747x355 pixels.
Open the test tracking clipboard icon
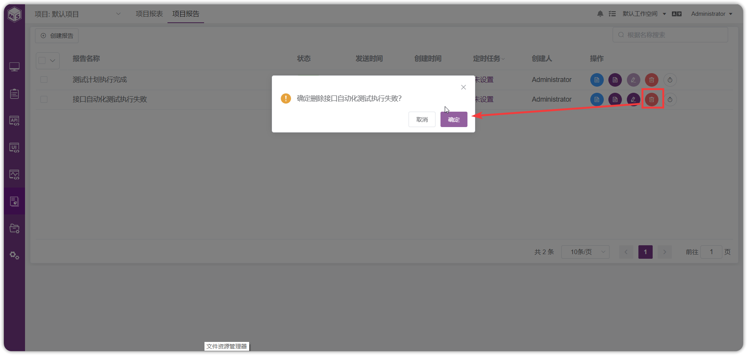(14, 94)
